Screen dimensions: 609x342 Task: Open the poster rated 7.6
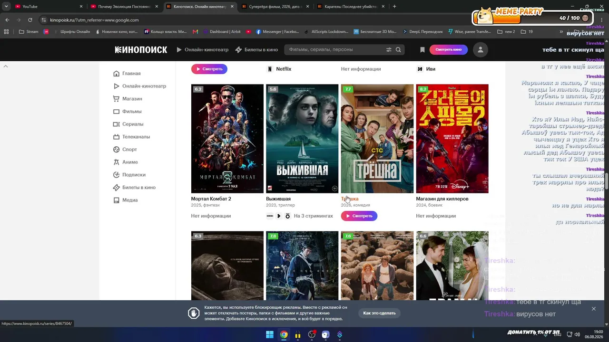pyautogui.click(x=377, y=266)
